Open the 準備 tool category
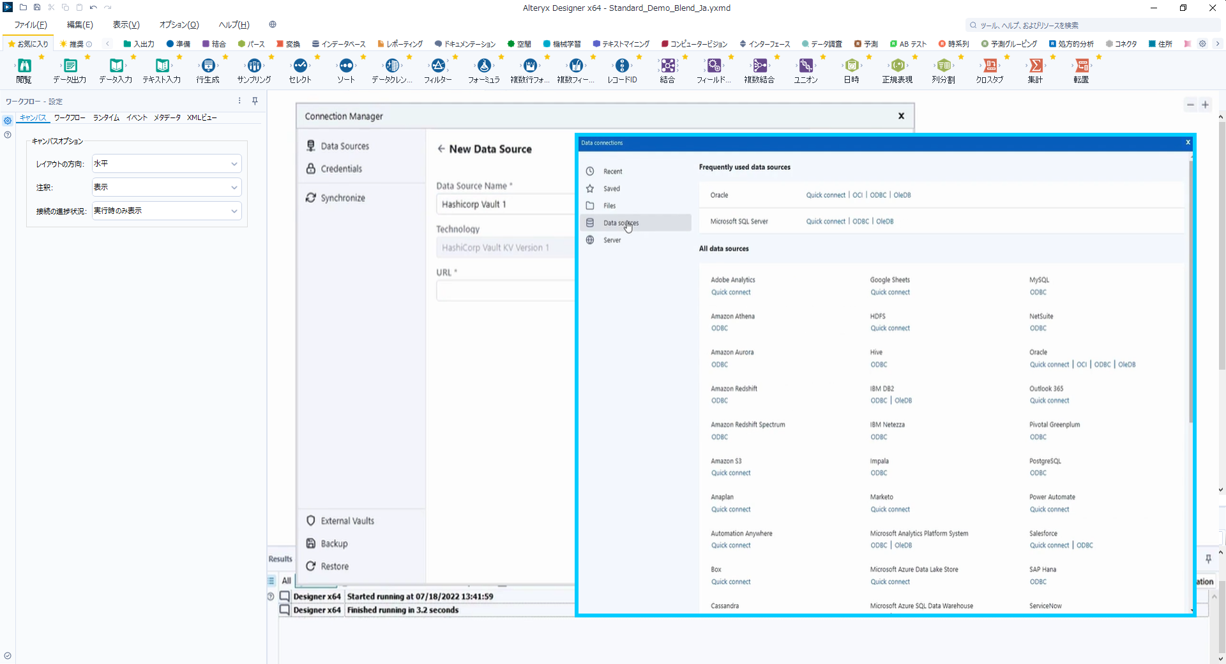 click(178, 44)
